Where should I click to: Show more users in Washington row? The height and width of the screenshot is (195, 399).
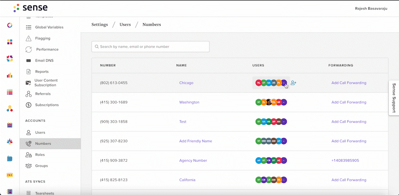[284, 102]
